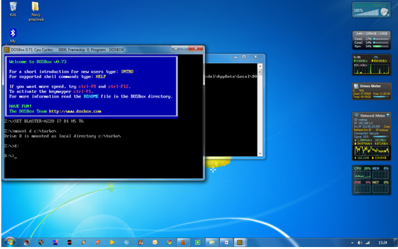398x249 pixels.
Task: Click the volume speaker in system tray
Action: [x=360, y=242]
